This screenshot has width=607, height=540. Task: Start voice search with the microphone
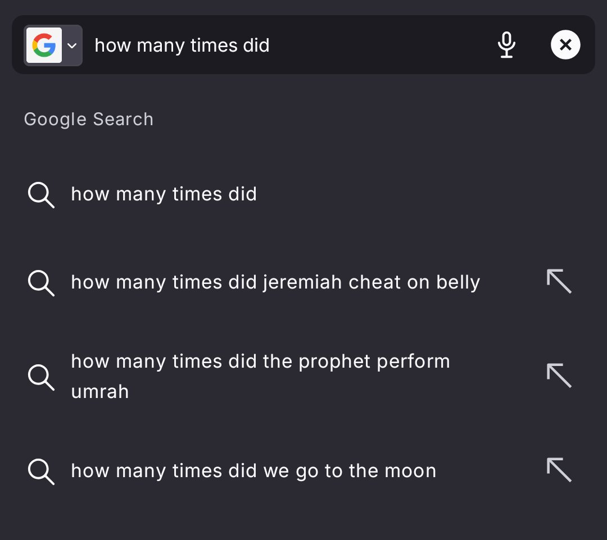click(x=506, y=45)
